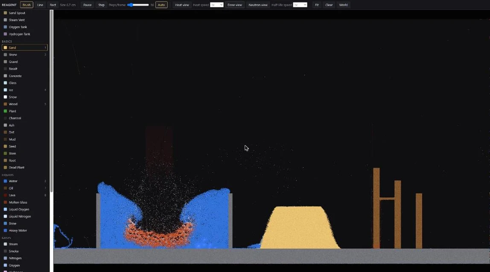Select Dead Plant material
This screenshot has width=490, height=272.
pyautogui.click(x=25, y=167)
